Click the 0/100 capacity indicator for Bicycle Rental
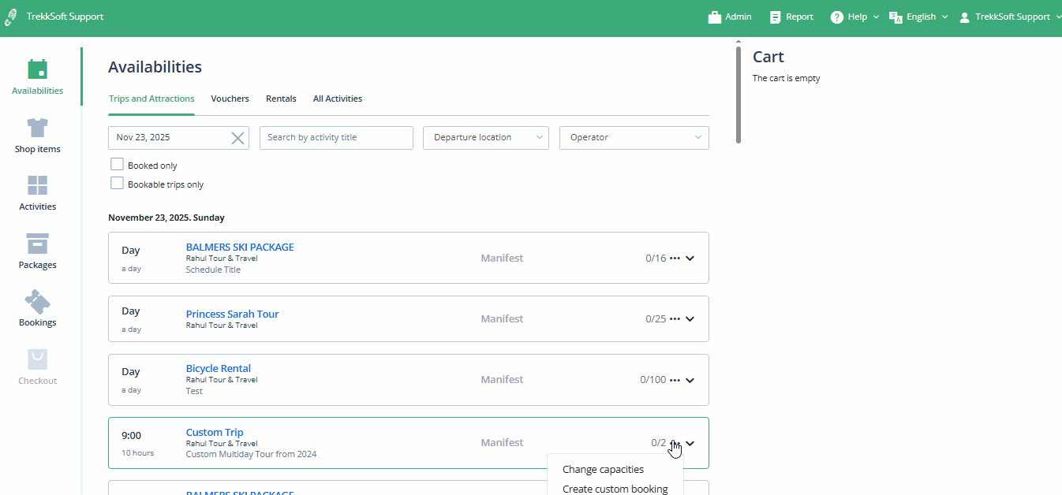The width and height of the screenshot is (1062, 495). point(652,379)
